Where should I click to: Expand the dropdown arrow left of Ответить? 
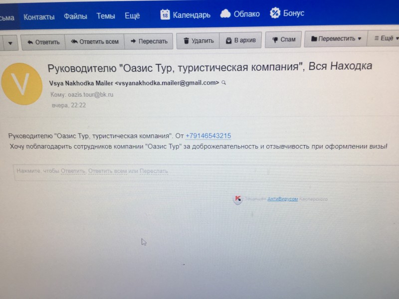coord(9,43)
